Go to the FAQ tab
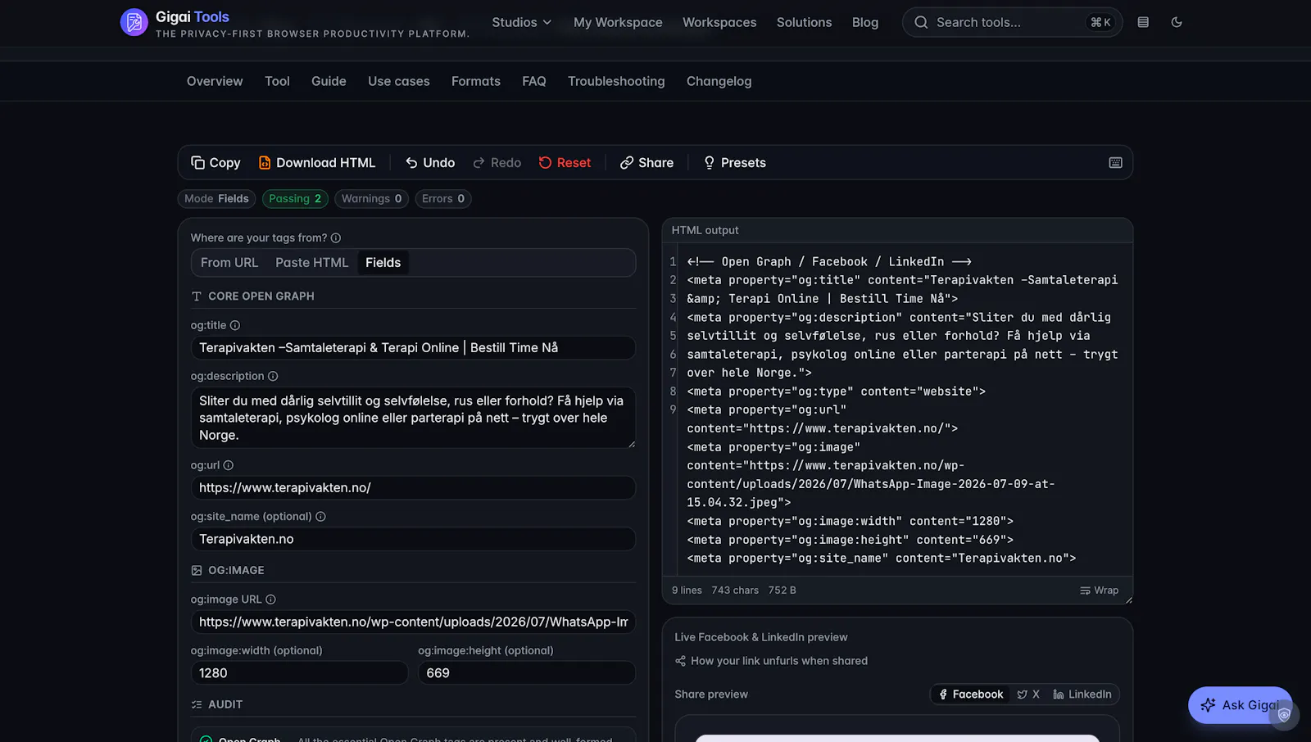This screenshot has width=1311, height=742. [534, 81]
